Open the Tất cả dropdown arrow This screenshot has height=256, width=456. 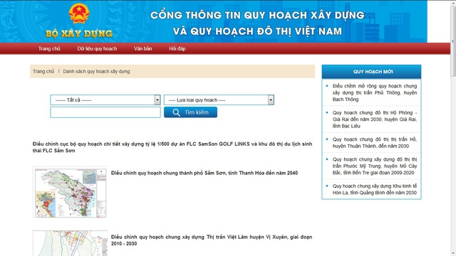(157, 100)
